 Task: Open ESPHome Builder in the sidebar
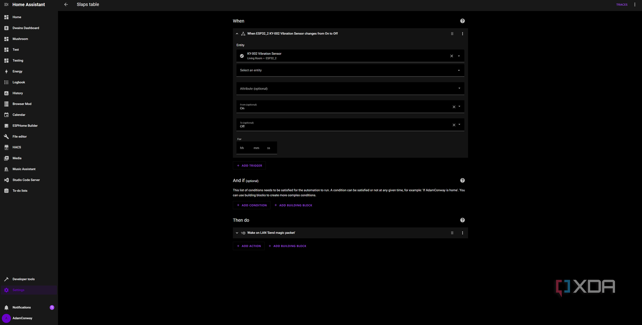[x=29, y=126]
